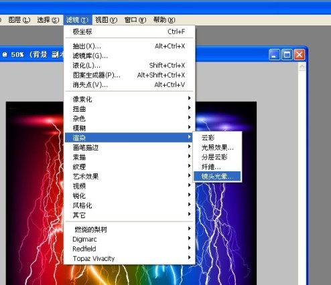The image size is (331, 285).
Task: Maximize the document window
Action: click(287, 55)
